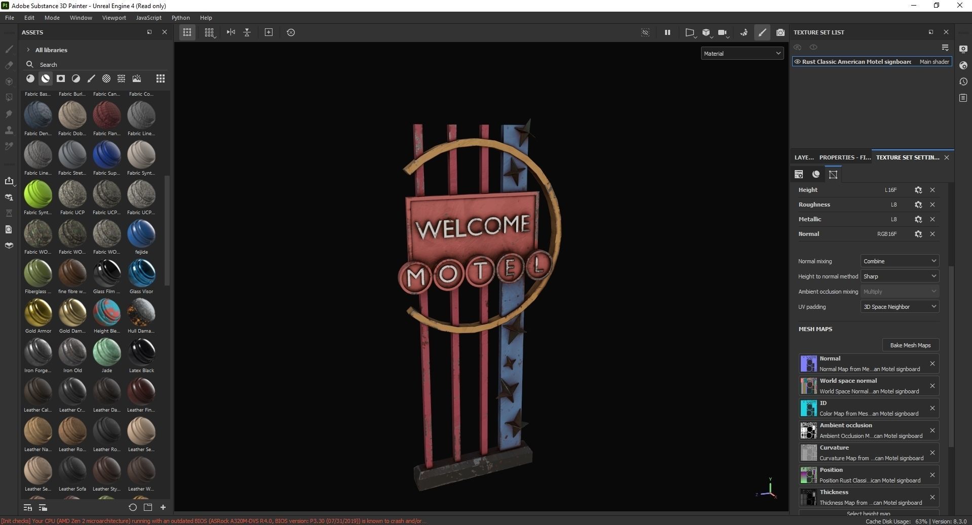Open Height to normal method dropdown
Viewport: 972px width, 525px height.
click(900, 276)
